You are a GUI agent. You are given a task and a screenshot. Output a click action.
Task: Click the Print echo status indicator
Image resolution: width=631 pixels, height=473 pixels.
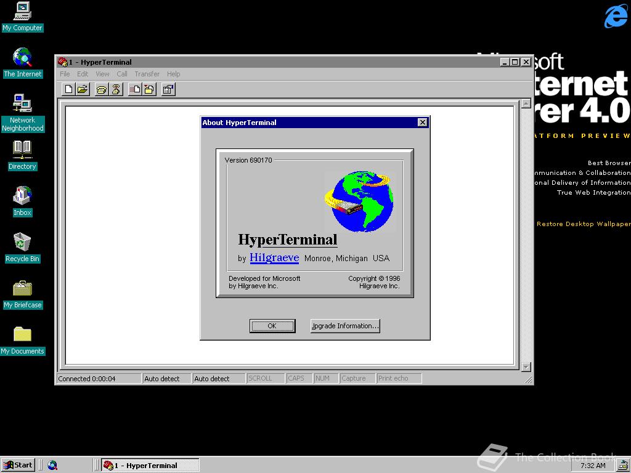(x=399, y=379)
